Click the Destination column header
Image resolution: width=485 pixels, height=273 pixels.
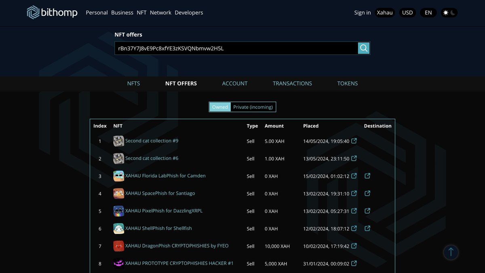(377, 126)
